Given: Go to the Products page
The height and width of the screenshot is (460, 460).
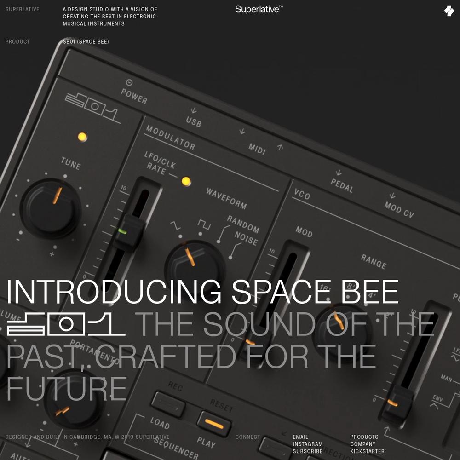Looking at the screenshot, I should pos(364,437).
